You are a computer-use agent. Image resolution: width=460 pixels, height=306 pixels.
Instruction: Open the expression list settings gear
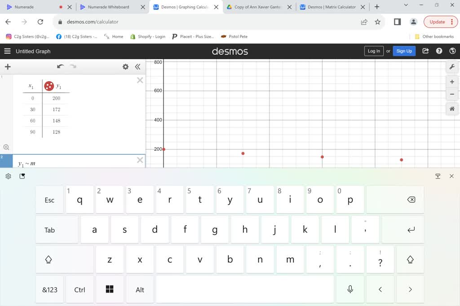click(x=125, y=67)
